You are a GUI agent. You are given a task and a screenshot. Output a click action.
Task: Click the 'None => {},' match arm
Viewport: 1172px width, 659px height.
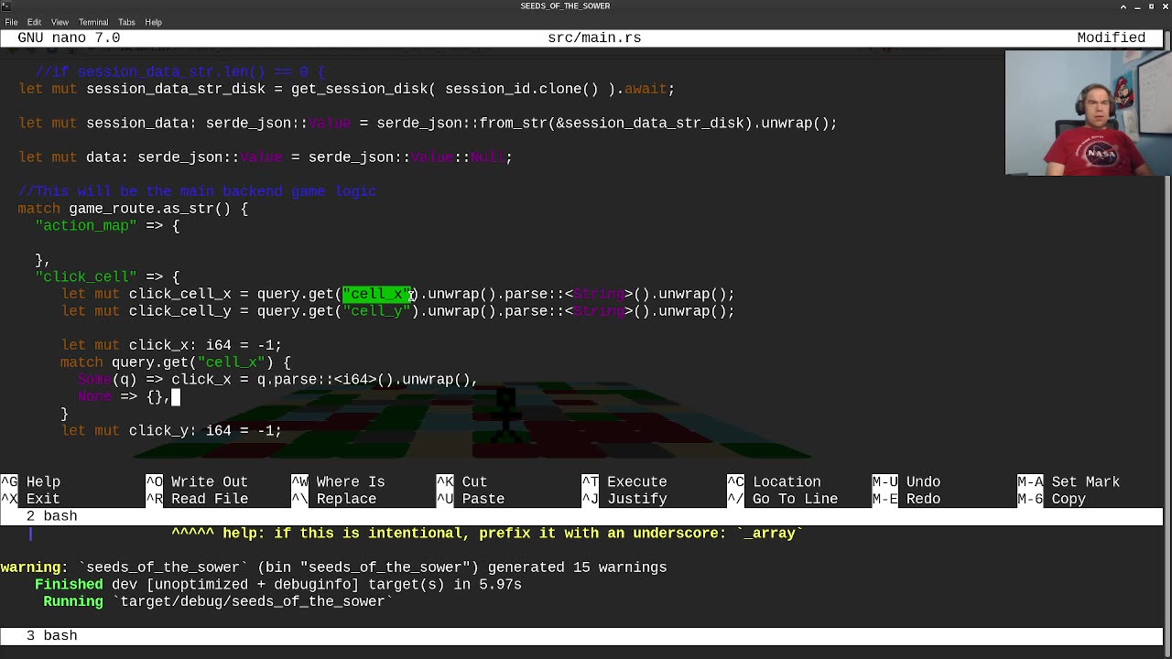[124, 396]
